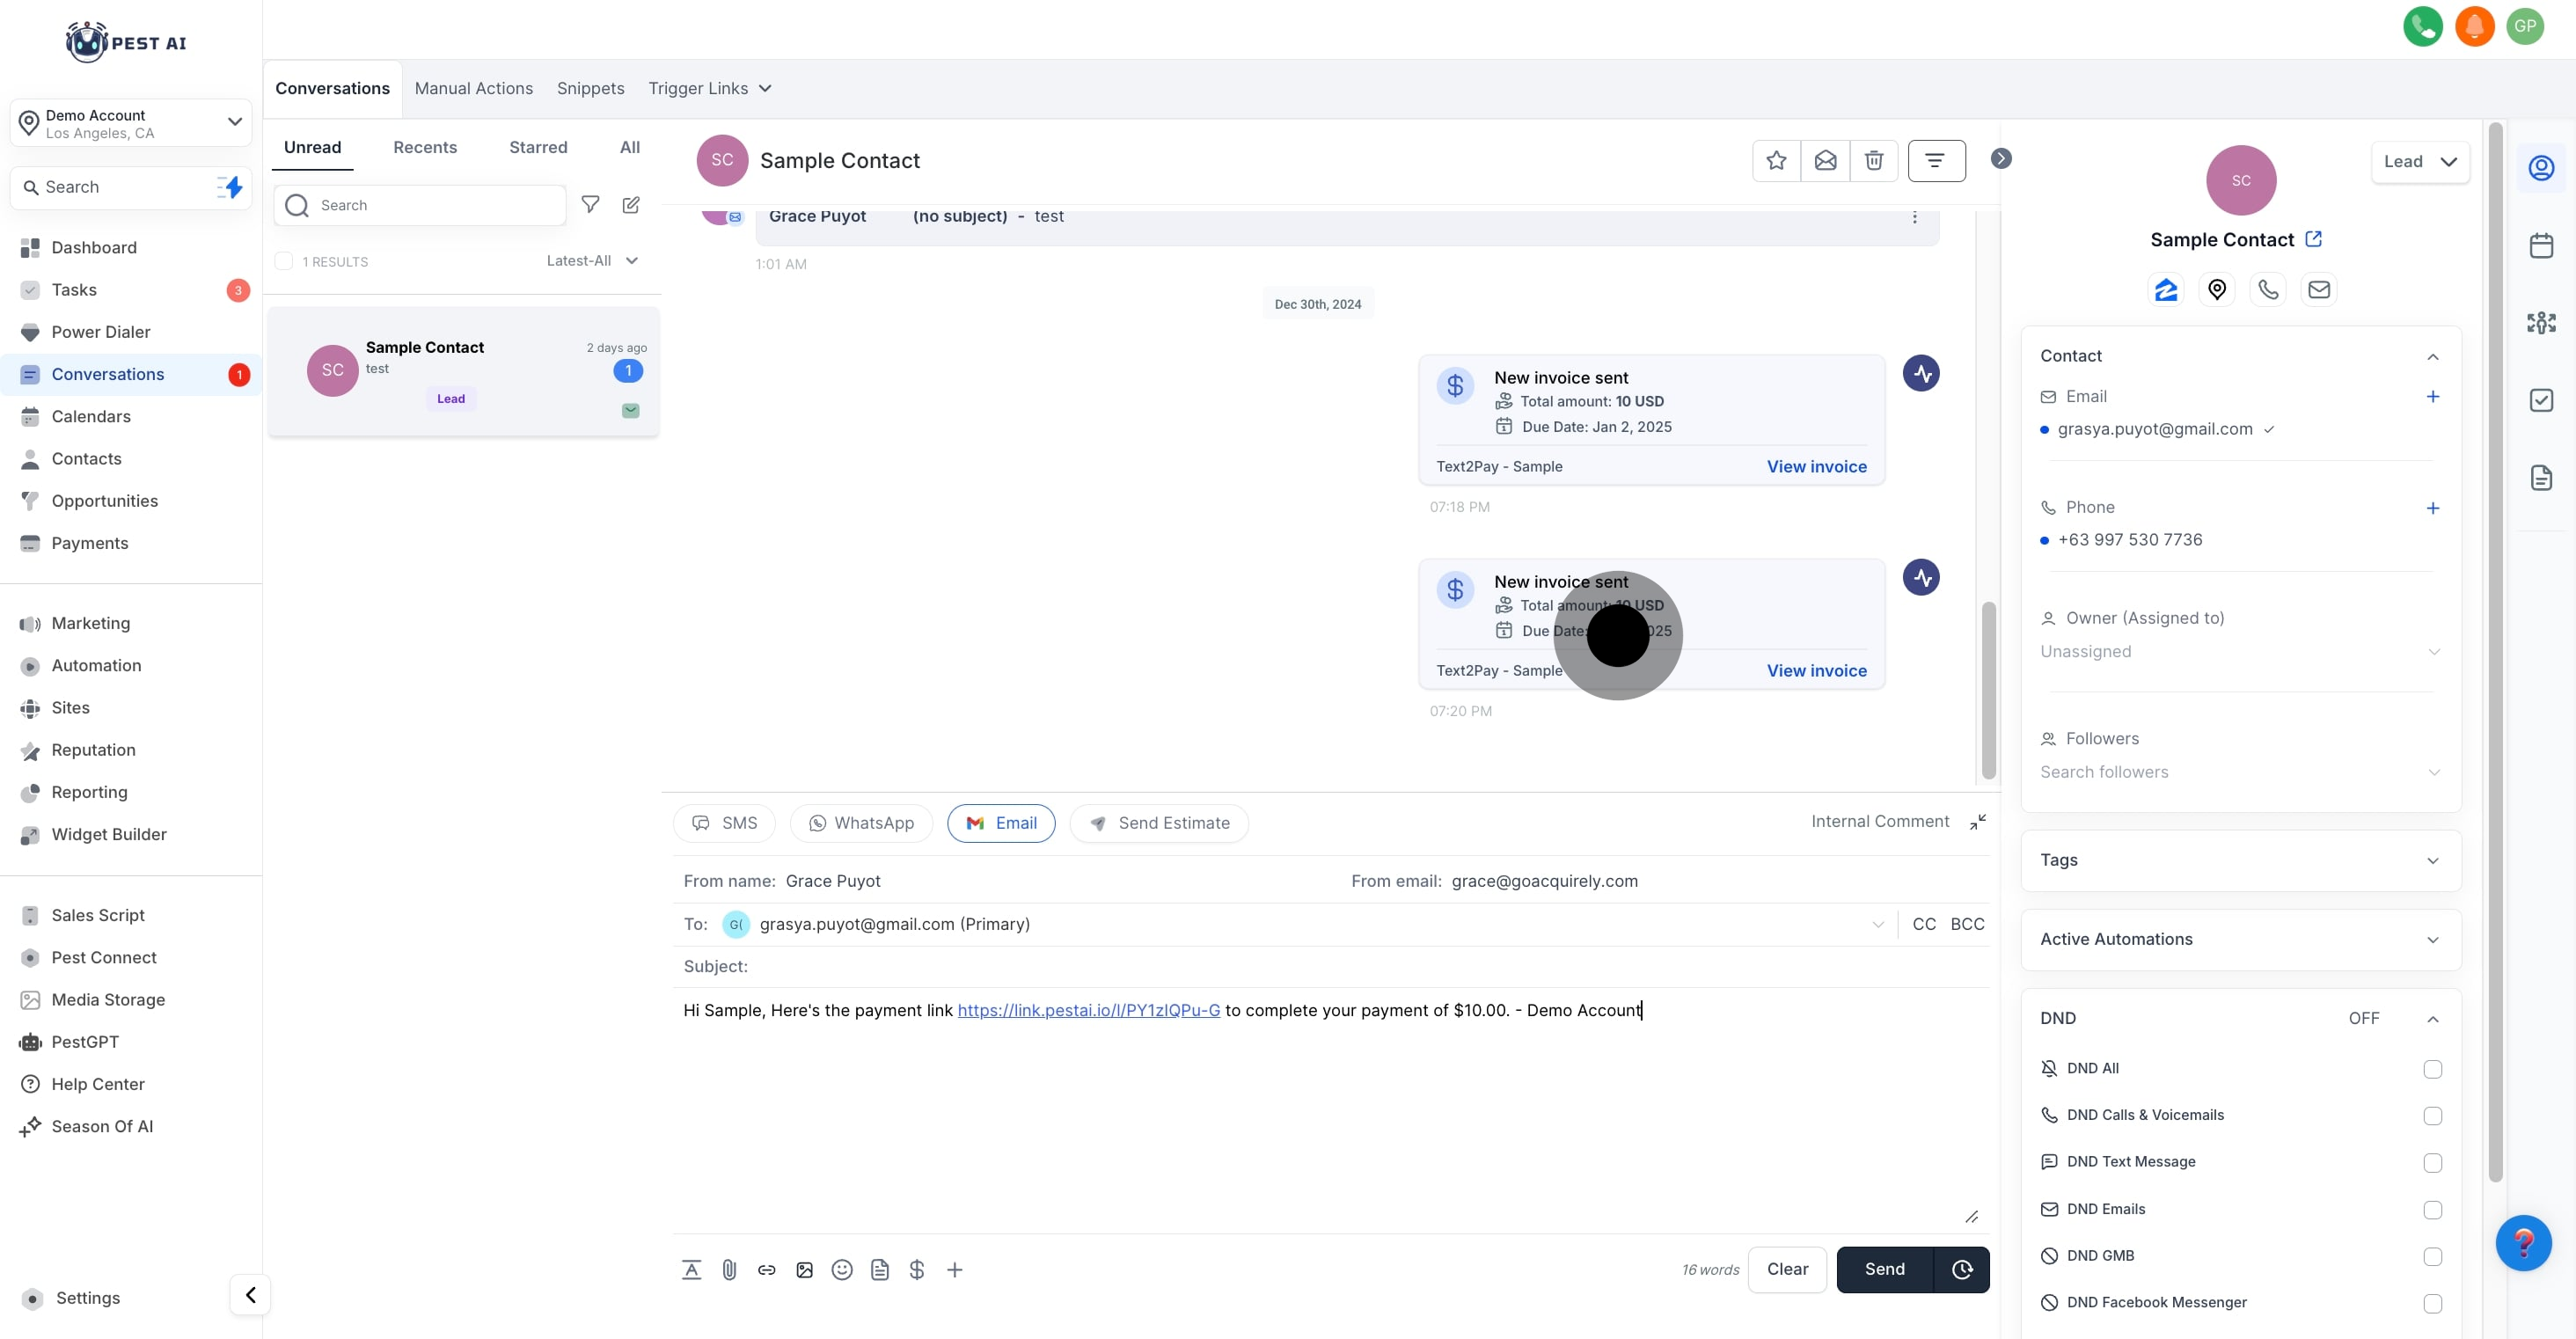Click the green phone dialer icon
Screen dimensions: 2576x1339
tap(2423, 27)
